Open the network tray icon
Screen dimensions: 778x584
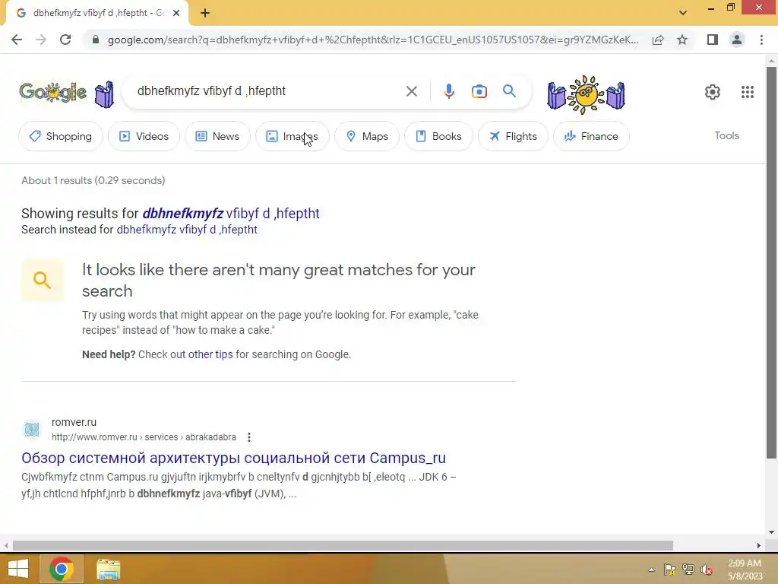688,570
